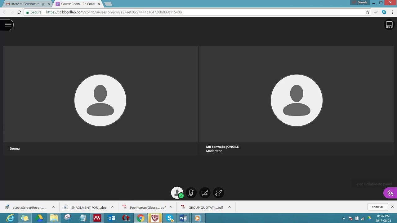
Task: Expand options for ENROLMENT FOR doc download
Action: click(112, 207)
